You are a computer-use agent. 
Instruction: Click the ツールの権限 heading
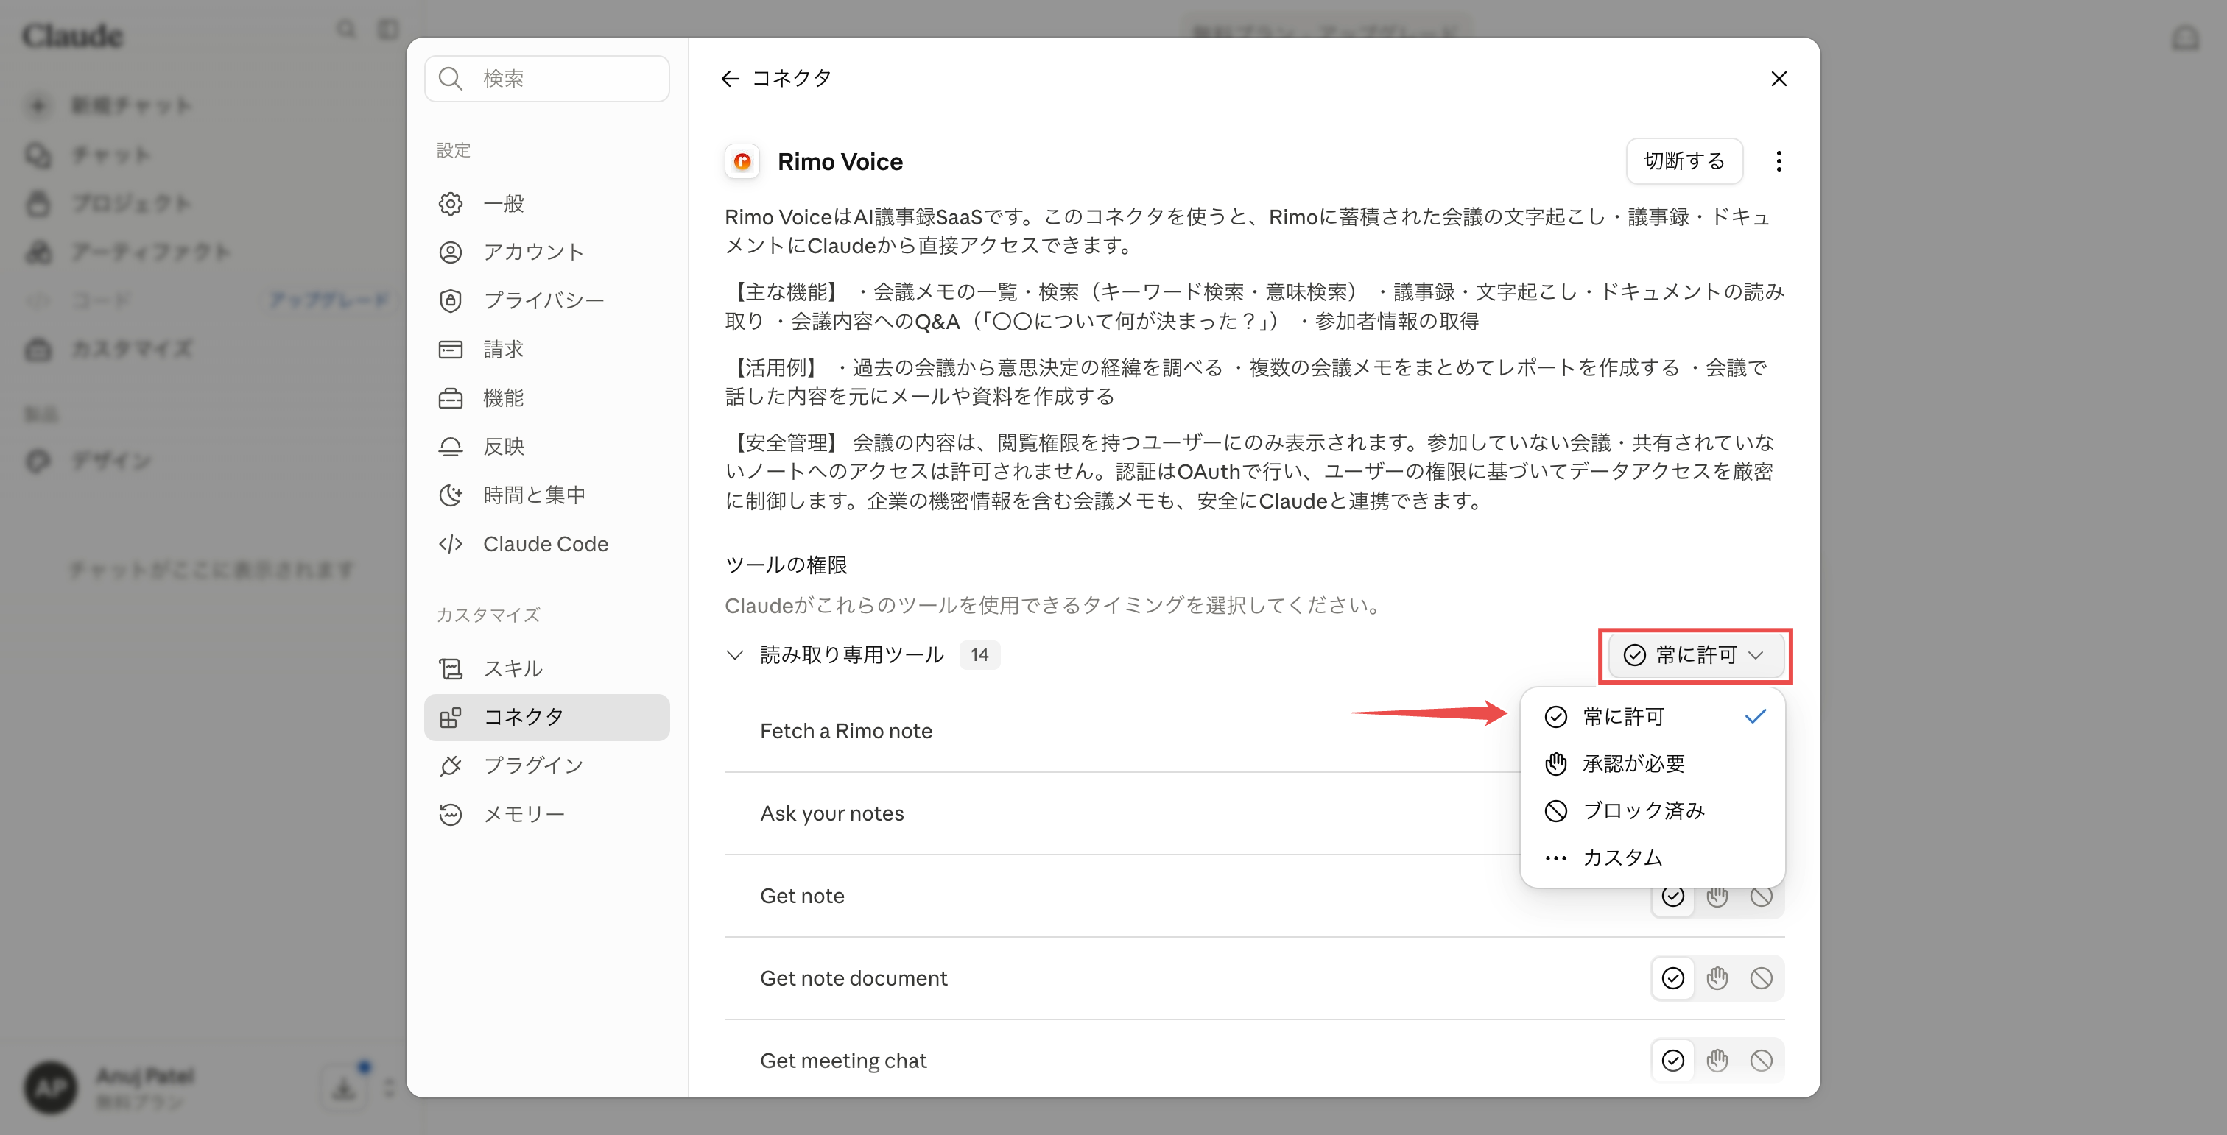(786, 565)
